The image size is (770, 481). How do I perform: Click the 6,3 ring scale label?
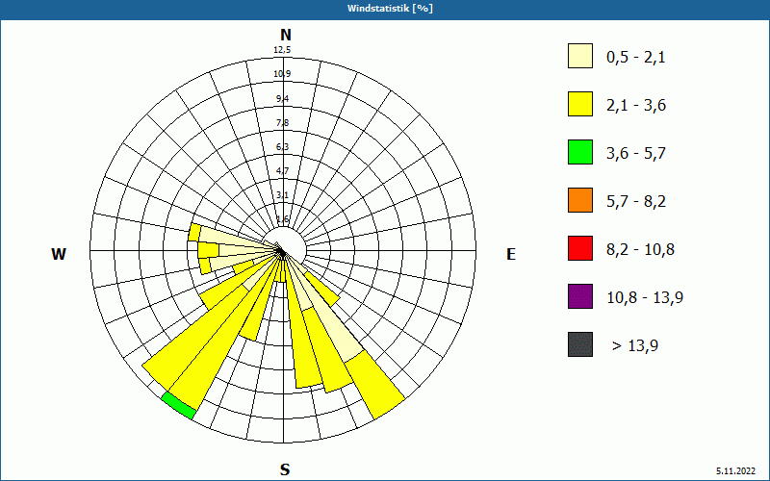click(x=282, y=147)
